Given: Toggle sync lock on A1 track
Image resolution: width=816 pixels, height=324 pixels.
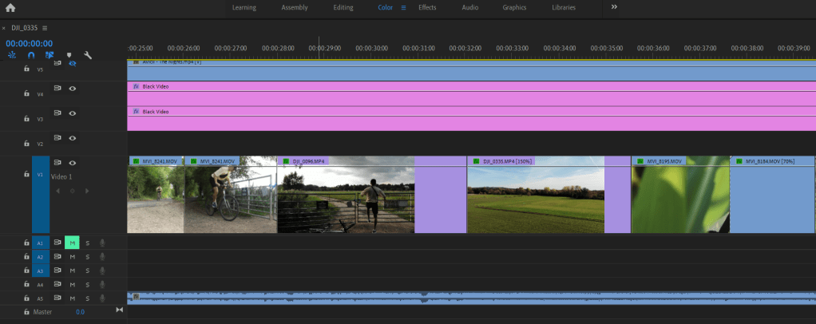Looking at the screenshot, I should click(57, 243).
